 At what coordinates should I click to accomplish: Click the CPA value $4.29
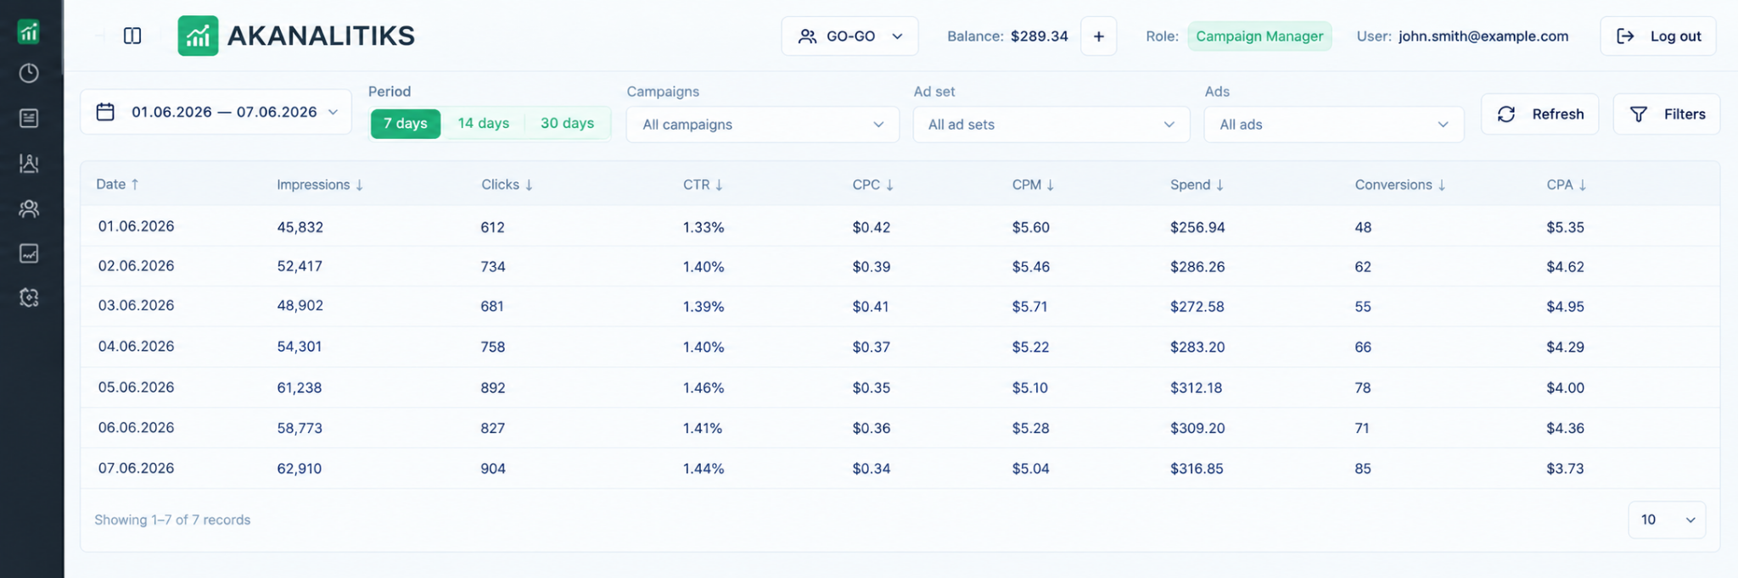tap(1566, 347)
